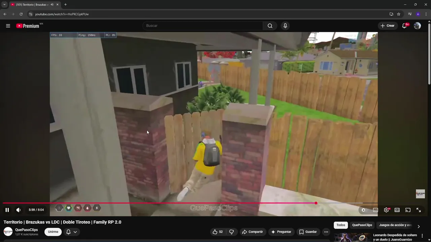431x242 pixels.
Task: Switch to theater mode view
Action: click(397, 210)
